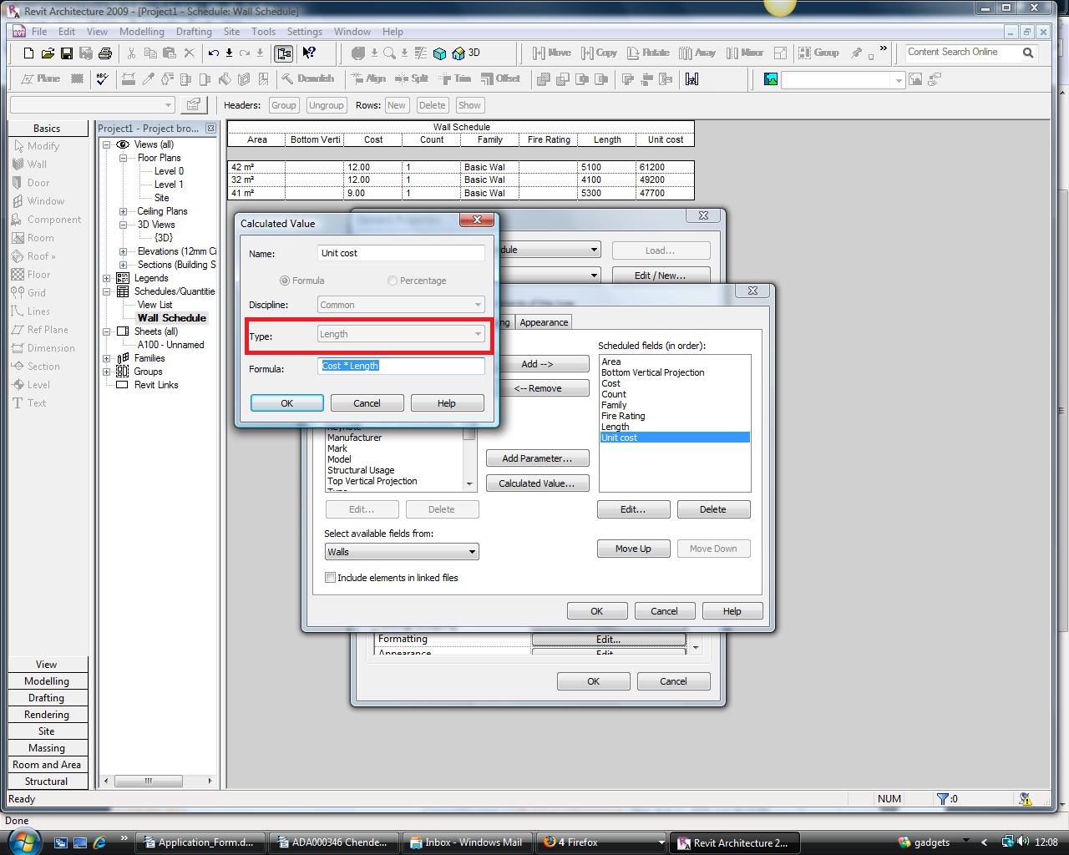Viewport: 1069px width, 855px height.
Task: Open the Walls available fields dropdown
Action: point(401,552)
